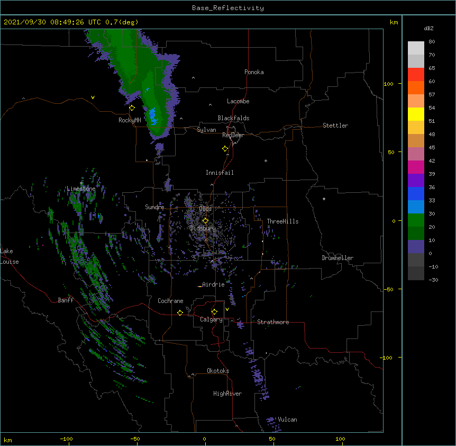This screenshot has width=456, height=446.
Task: Click the Airdrie city label
Action: [213, 284]
